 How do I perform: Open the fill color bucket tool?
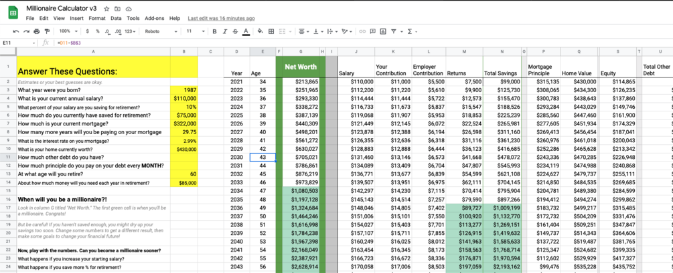260,31
